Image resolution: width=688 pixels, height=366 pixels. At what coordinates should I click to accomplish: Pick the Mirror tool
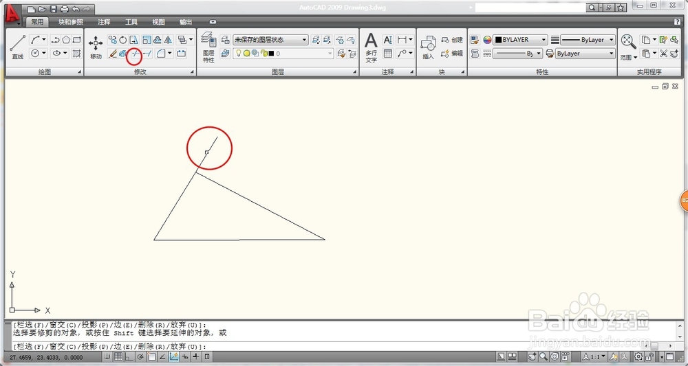coord(168,40)
